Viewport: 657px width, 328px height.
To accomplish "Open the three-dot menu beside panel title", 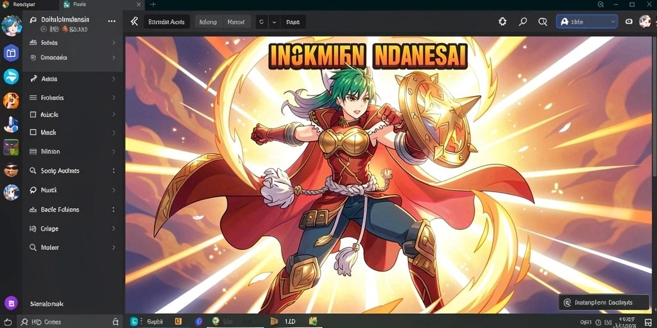I will tap(112, 21).
